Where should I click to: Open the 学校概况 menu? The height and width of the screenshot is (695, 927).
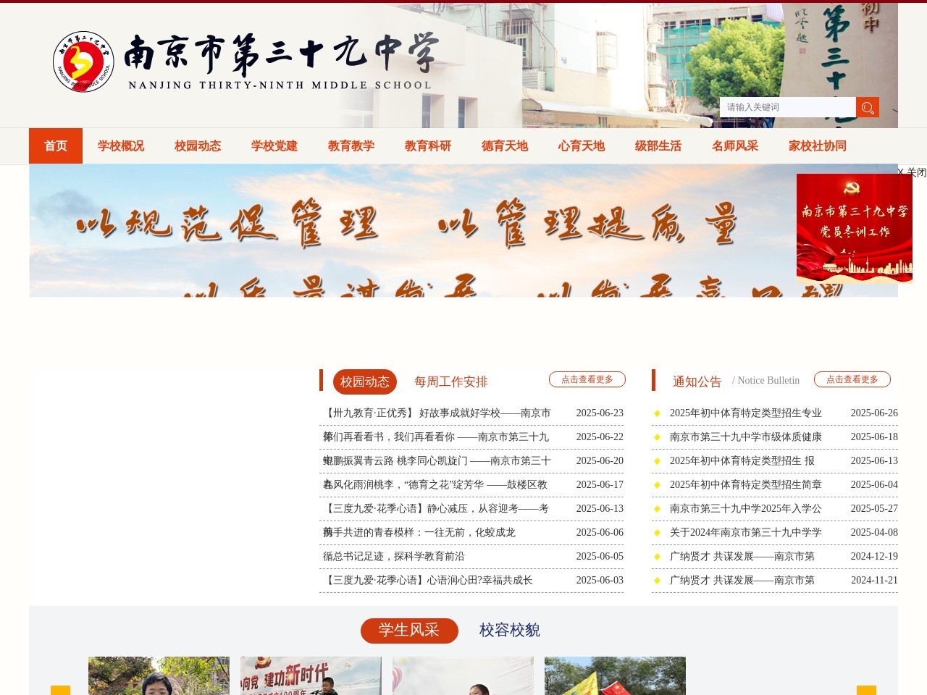(121, 146)
